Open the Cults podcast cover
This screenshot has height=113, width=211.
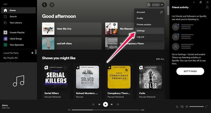click(x=150, y=77)
